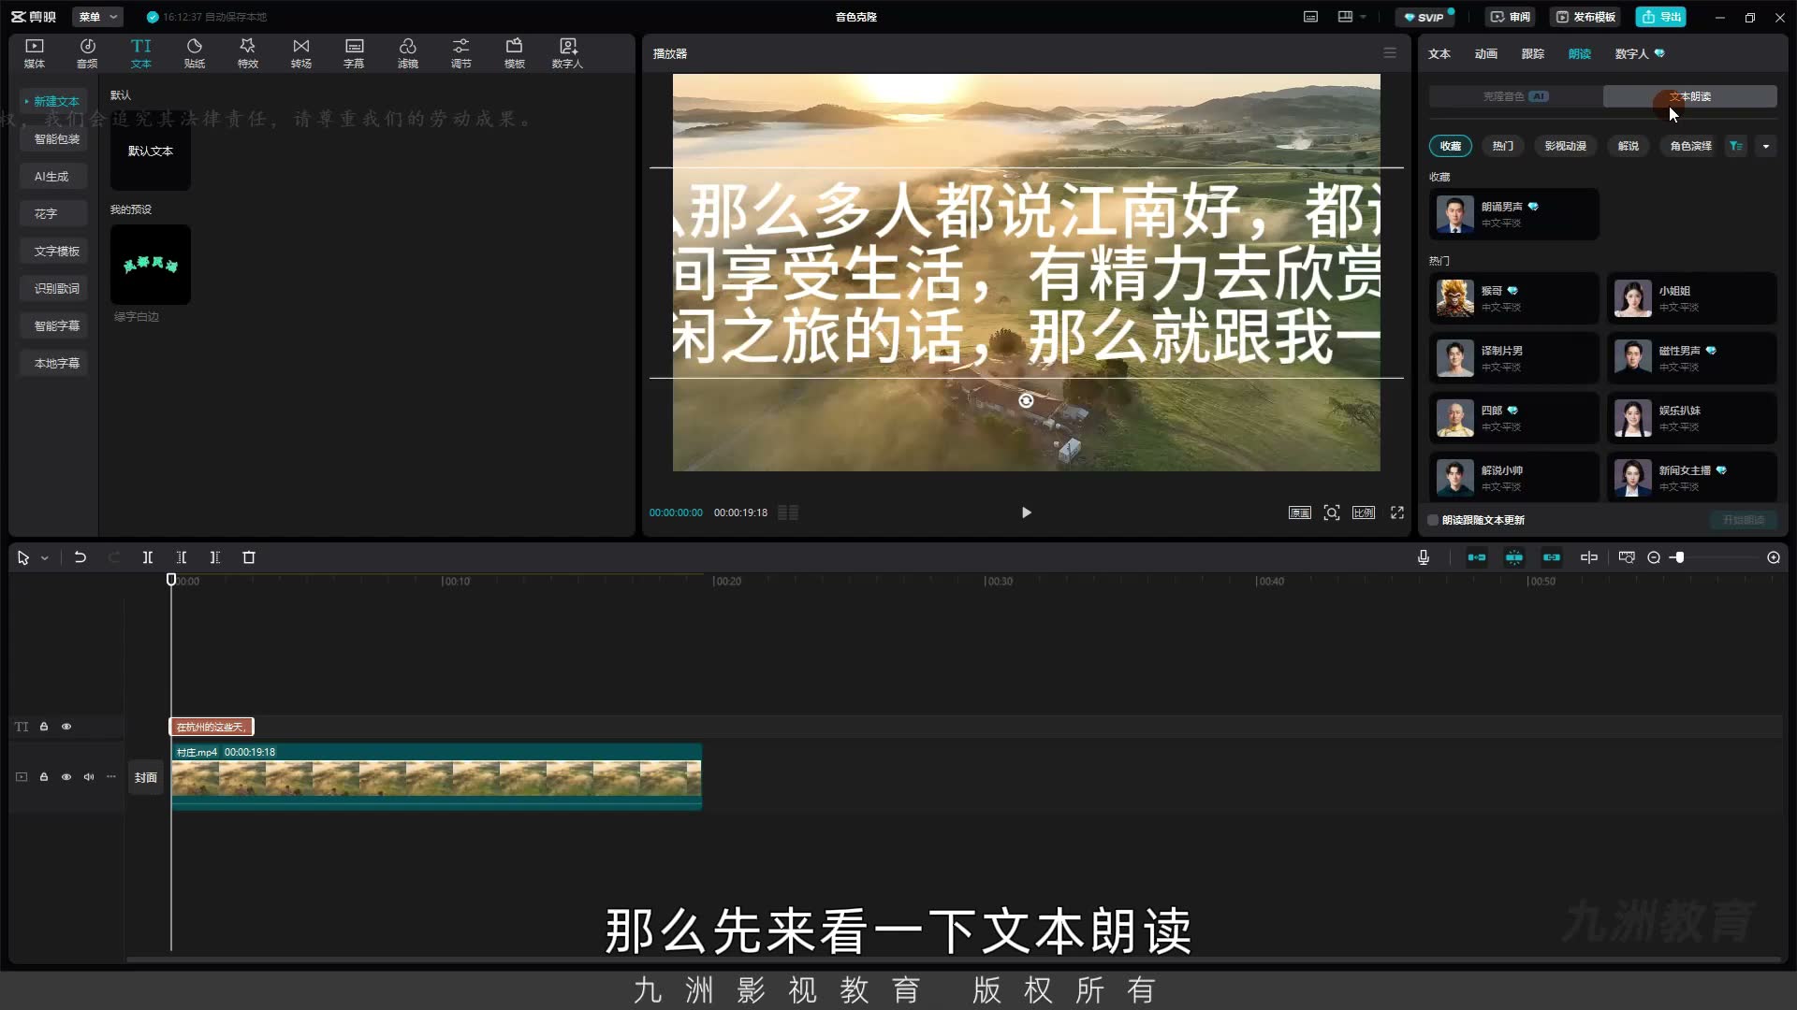Toggle linkage between clips
Viewport: 1797px width, 1010px height.
pos(1552,557)
